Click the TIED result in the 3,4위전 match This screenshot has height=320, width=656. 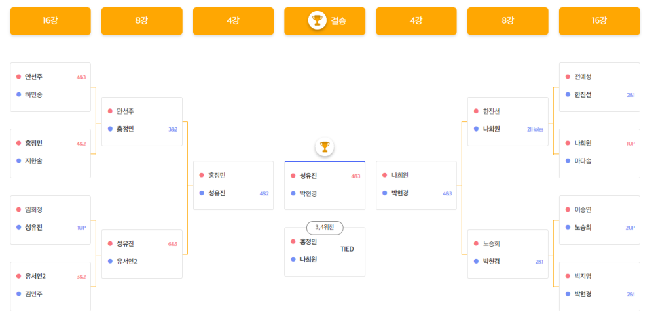(347, 249)
